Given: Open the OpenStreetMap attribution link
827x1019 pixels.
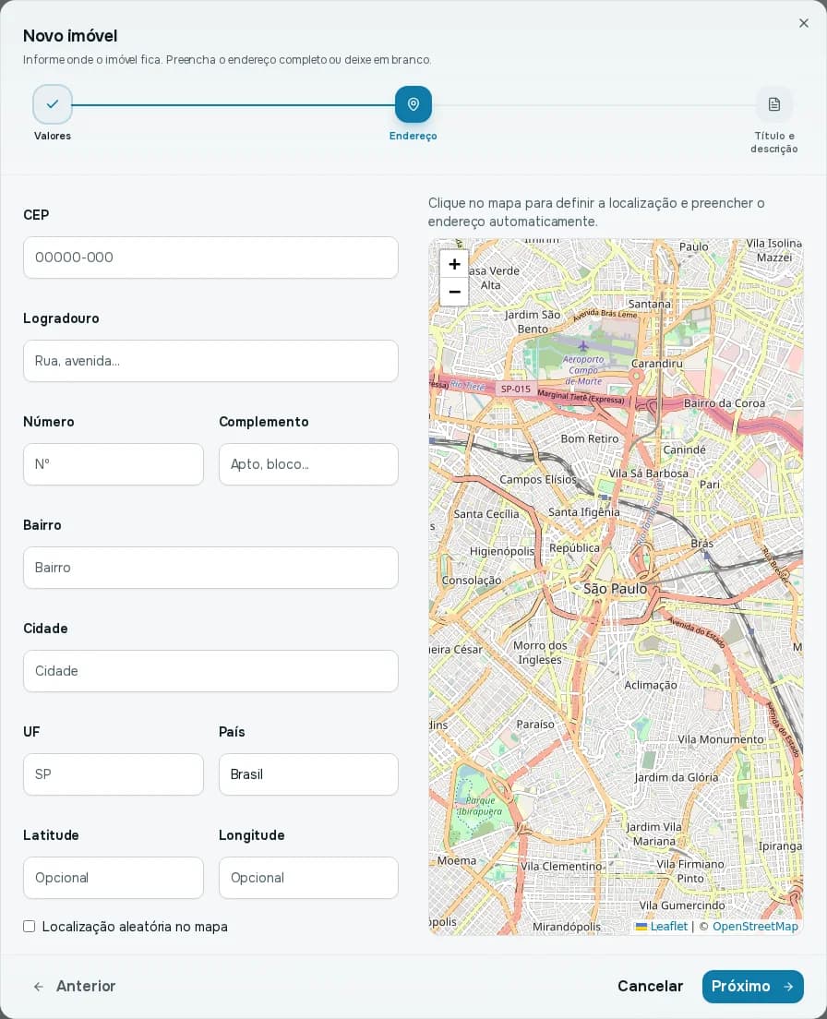Looking at the screenshot, I should pos(755,926).
